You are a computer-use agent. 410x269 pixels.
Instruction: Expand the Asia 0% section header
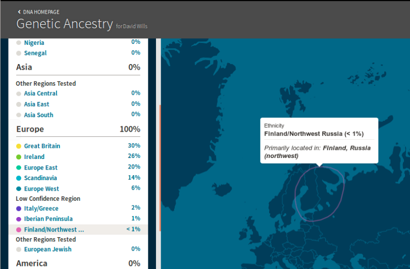coord(78,67)
